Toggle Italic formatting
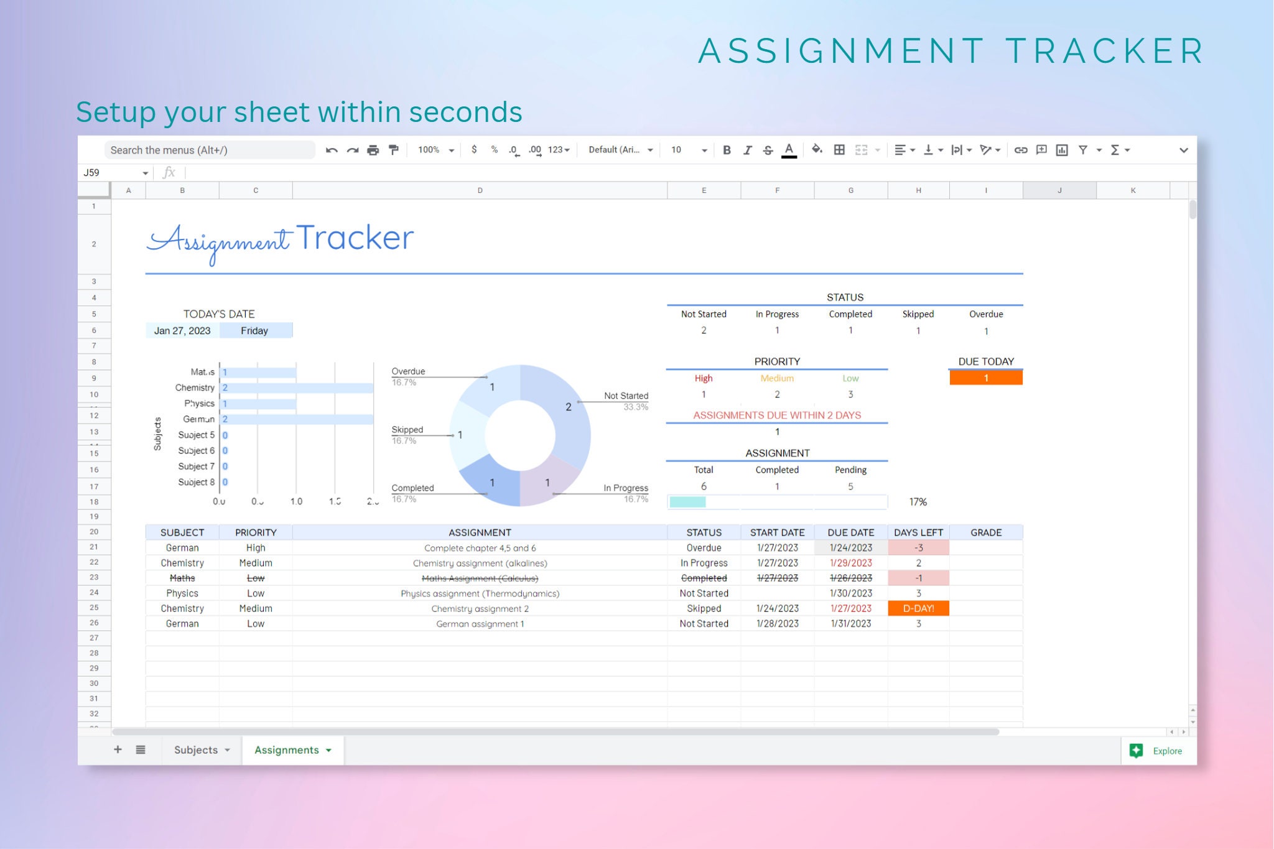This screenshot has width=1274, height=849. pos(747,150)
